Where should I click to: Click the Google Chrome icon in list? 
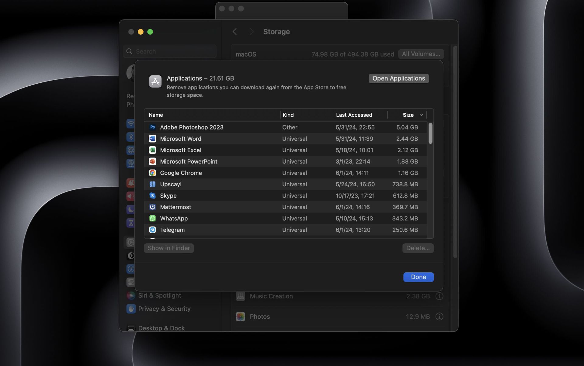click(152, 173)
